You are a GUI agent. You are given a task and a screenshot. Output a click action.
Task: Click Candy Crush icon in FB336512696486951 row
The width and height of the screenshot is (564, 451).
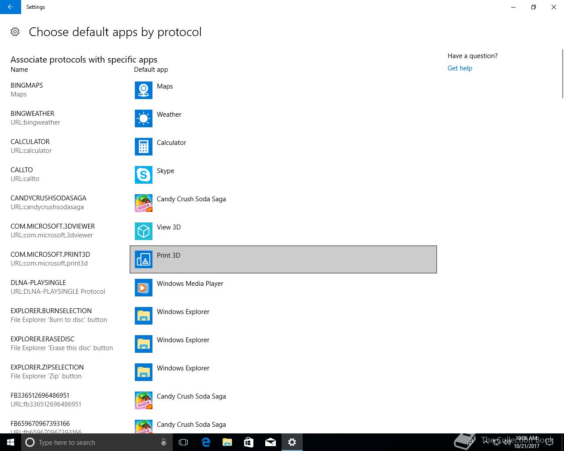pos(144,400)
